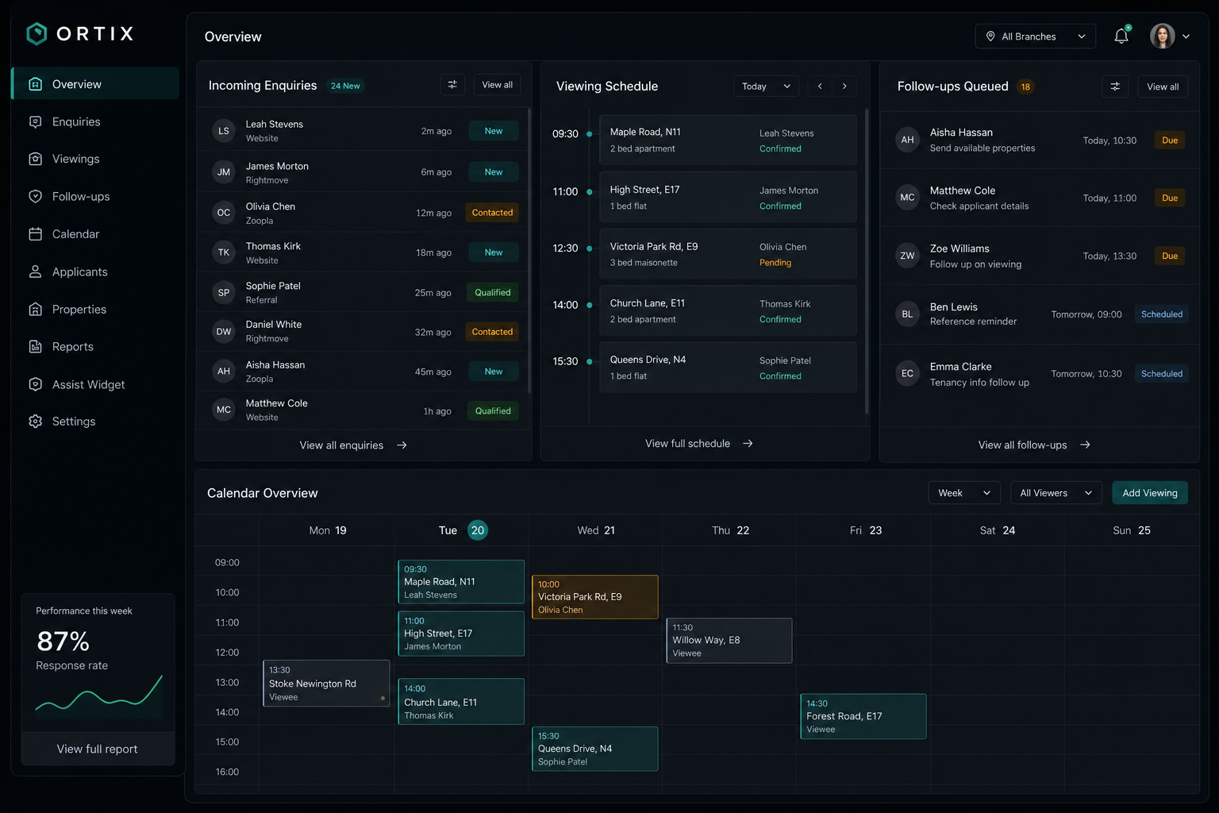Open the Enquiries sidebar item
Image resolution: width=1219 pixels, height=813 pixels.
click(95, 121)
